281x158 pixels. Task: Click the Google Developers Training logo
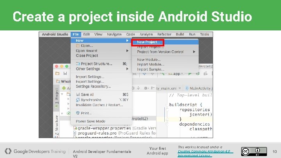coord(35,151)
